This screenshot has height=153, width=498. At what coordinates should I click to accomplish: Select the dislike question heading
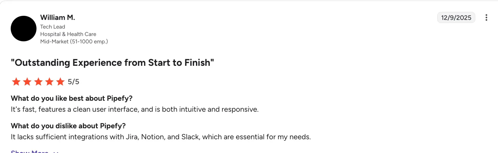pyautogui.click(x=68, y=126)
